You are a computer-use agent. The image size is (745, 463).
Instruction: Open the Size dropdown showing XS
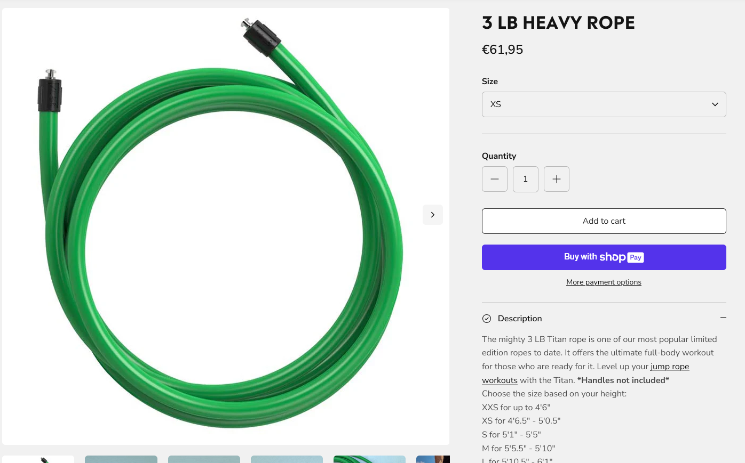(604, 104)
